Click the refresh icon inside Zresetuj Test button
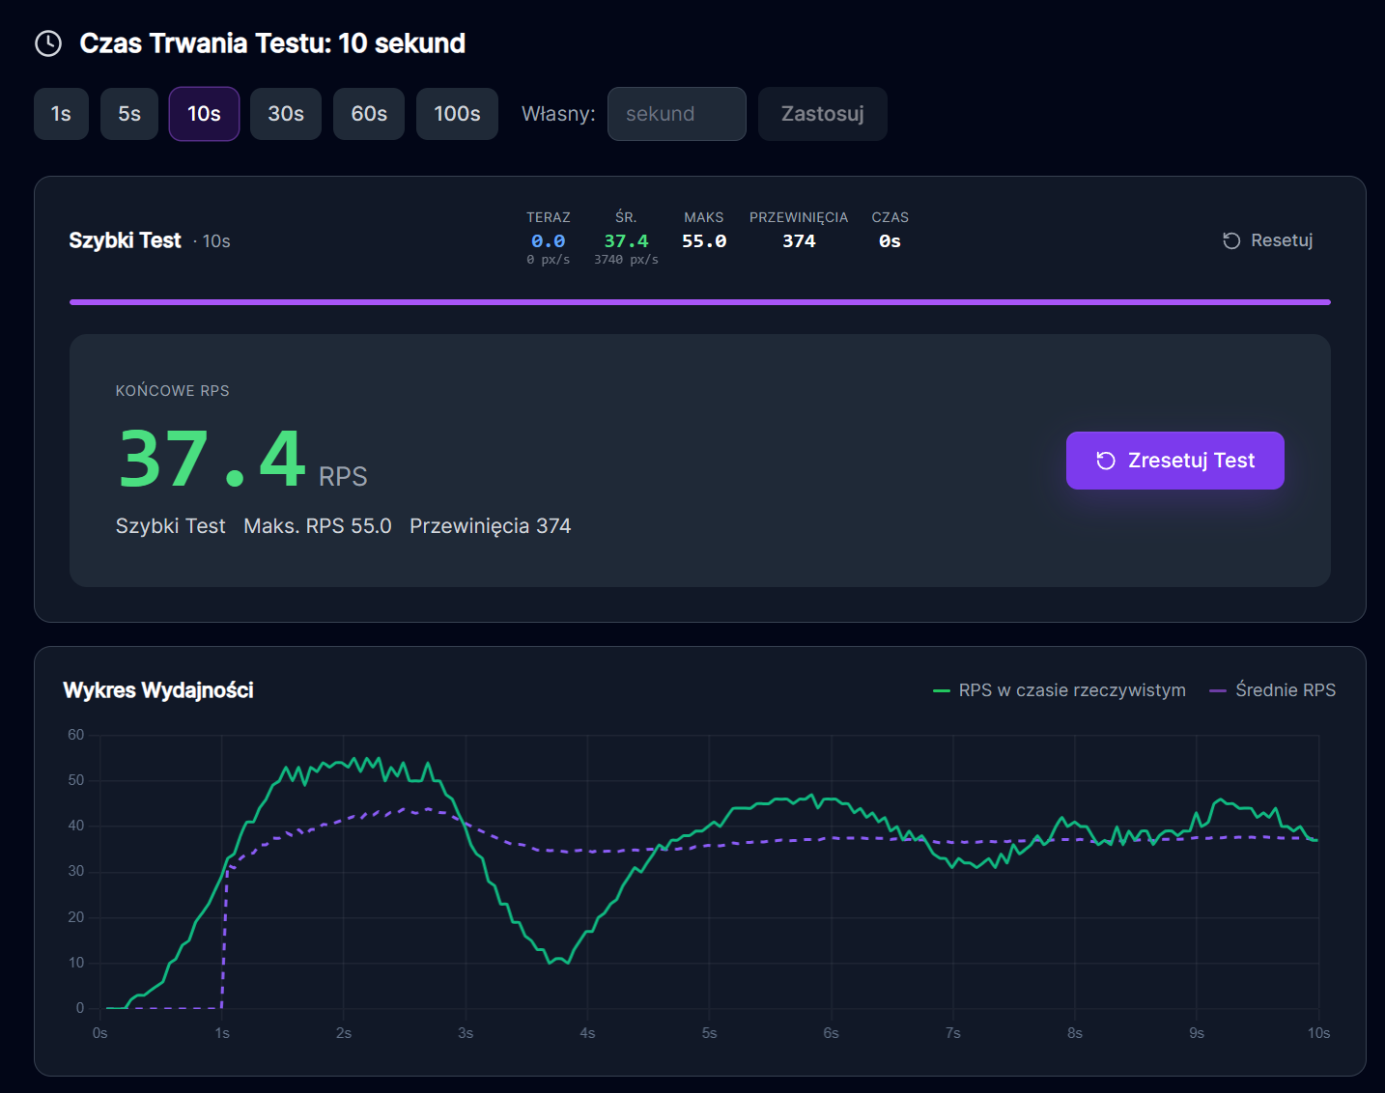Image resolution: width=1385 pixels, height=1093 pixels. [x=1106, y=461]
